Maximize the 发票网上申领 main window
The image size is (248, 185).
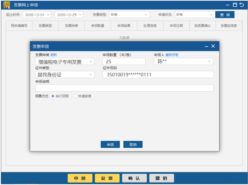[x=235, y=5]
